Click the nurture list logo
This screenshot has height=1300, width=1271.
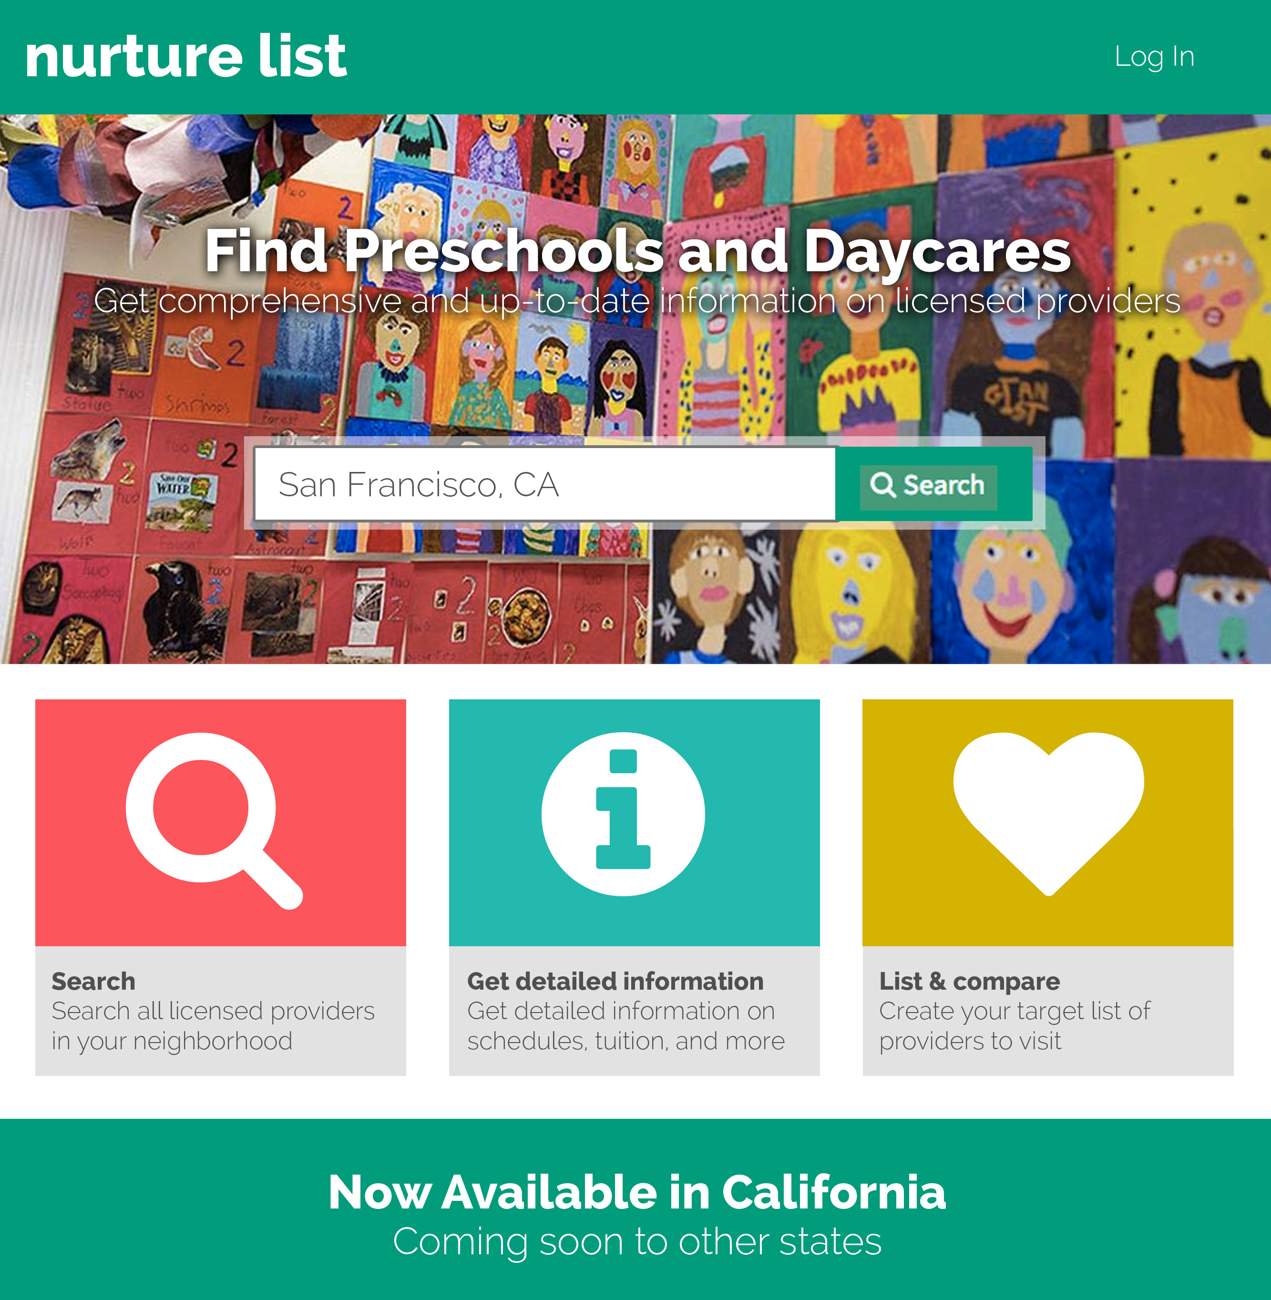pyautogui.click(x=185, y=56)
